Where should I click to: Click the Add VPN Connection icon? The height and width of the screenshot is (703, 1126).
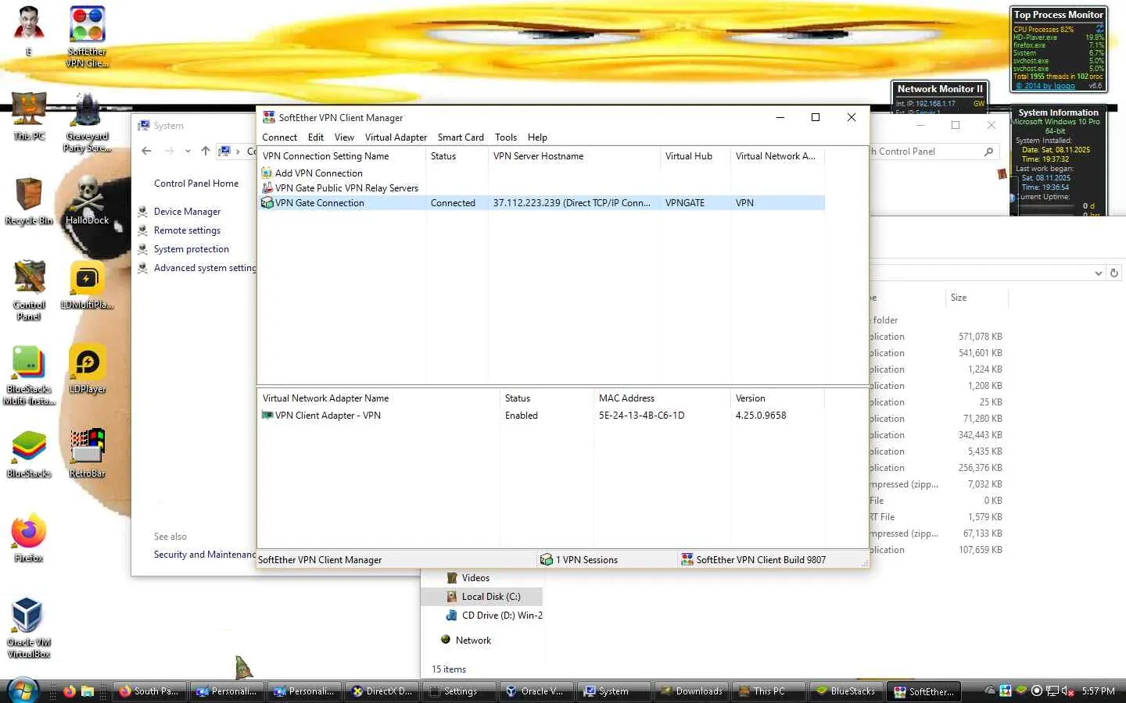click(267, 173)
